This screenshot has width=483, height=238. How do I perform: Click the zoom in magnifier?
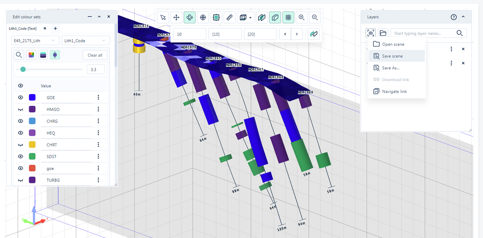point(301,17)
